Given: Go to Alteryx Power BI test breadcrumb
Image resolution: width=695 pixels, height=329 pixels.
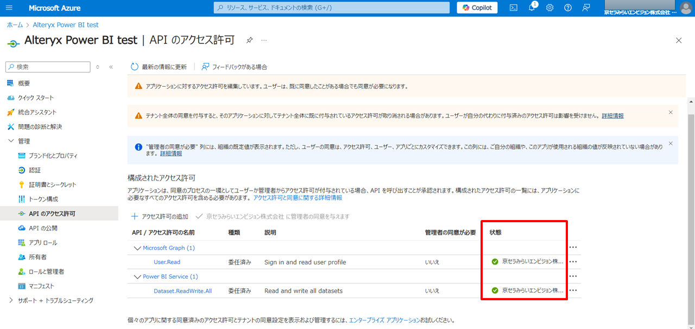Looking at the screenshot, I should 66,25.
